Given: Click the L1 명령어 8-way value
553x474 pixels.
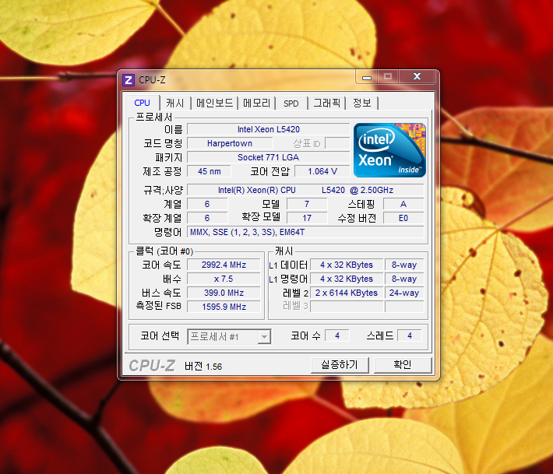Looking at the screenshot, I should click(404, 279).
